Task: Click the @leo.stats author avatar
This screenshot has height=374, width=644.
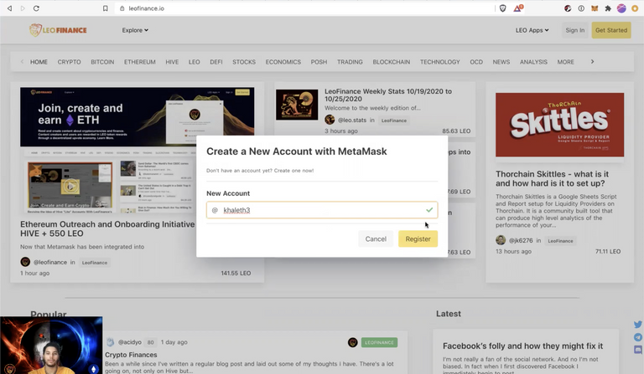Action: (x=330, y=120)
